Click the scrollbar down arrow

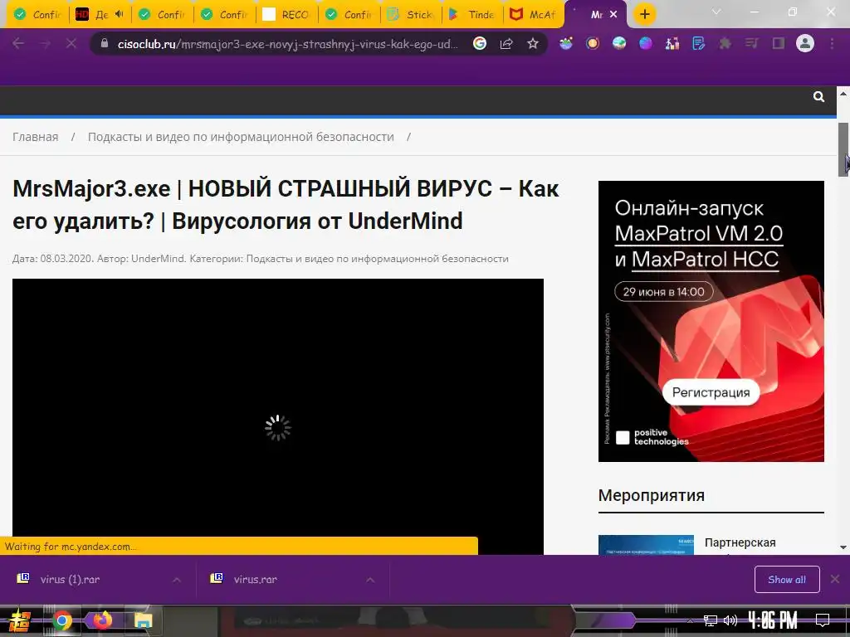(843, 547)
